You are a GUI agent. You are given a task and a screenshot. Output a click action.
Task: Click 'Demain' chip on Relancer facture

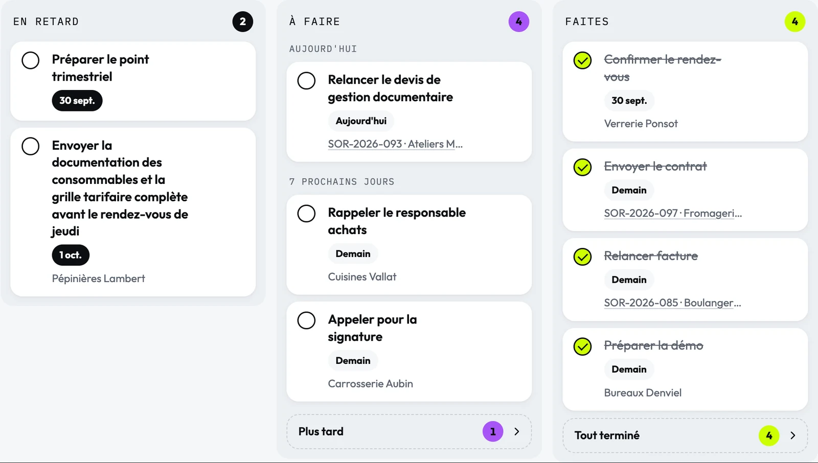pos(629,280)
